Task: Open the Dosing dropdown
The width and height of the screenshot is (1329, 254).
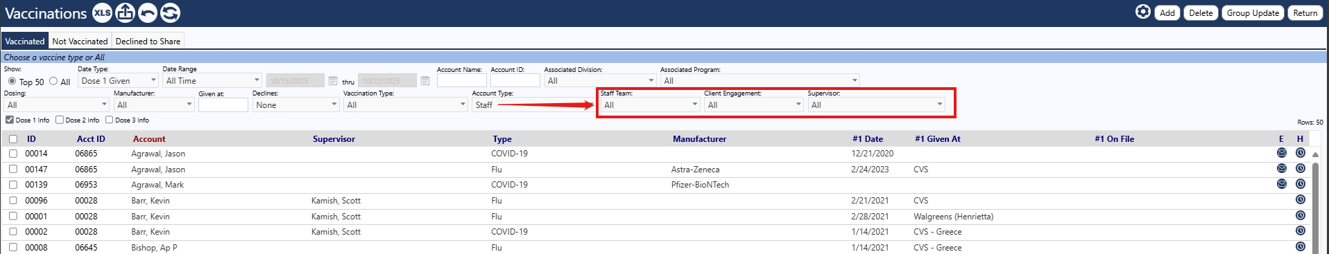Action: point(57,105)
